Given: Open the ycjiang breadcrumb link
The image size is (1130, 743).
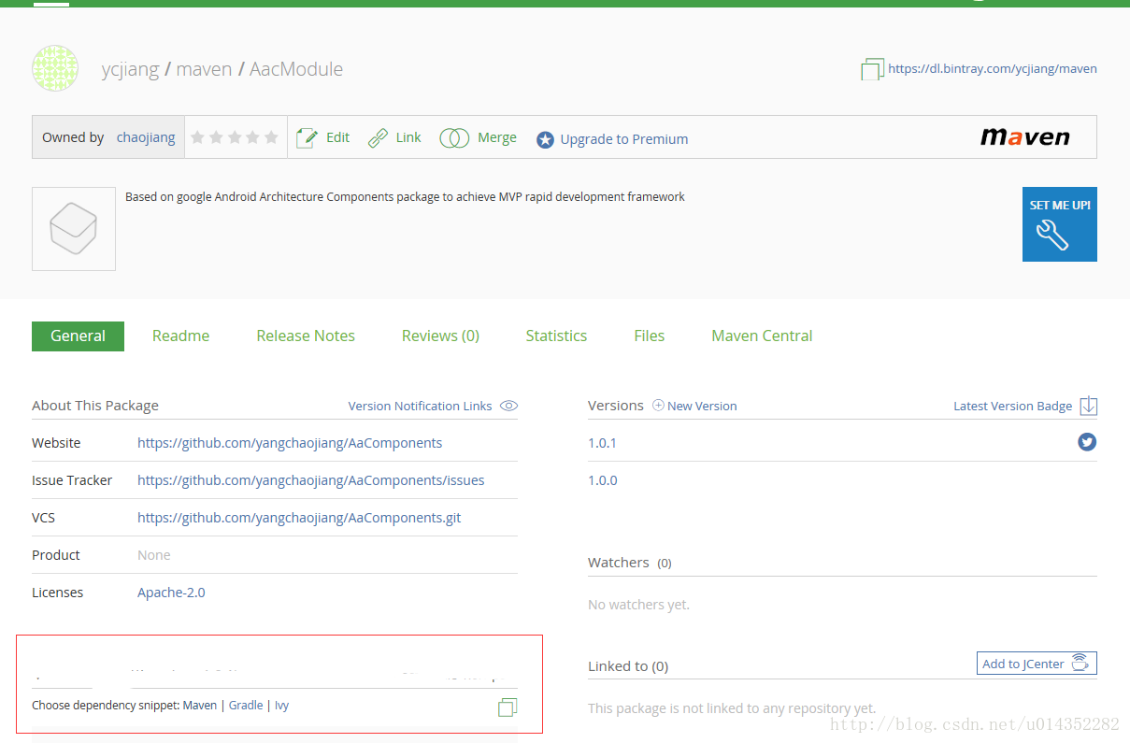Looking at the screenshot, I should 130,69.
